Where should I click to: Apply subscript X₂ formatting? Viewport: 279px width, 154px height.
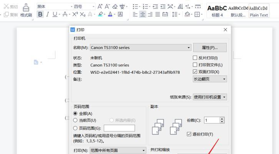coord(83,14)
